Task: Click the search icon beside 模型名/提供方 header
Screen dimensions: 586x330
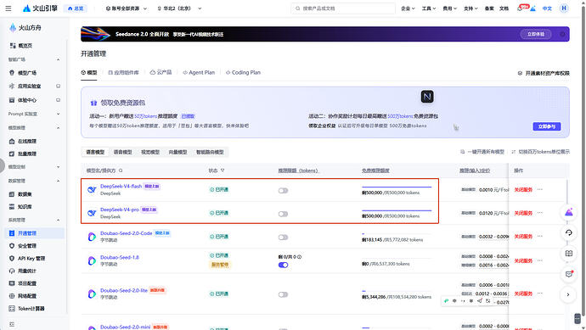Action: tap(121, 171)
